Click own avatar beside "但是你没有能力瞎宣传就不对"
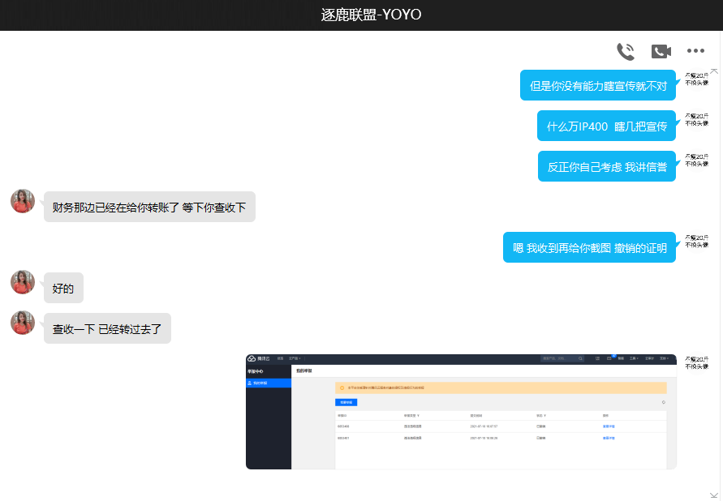723x501 pixels. coord(696,79)
